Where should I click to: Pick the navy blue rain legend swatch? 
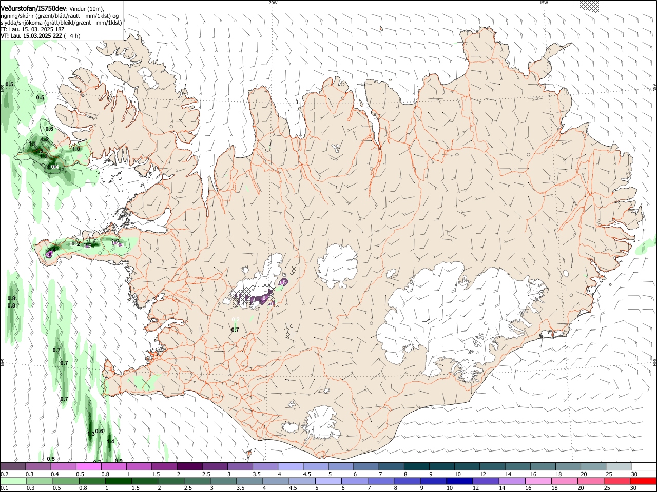pyautogui.click(x=459, y=481)
